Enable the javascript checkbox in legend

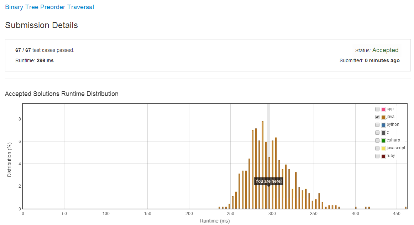tap(377, 148)
